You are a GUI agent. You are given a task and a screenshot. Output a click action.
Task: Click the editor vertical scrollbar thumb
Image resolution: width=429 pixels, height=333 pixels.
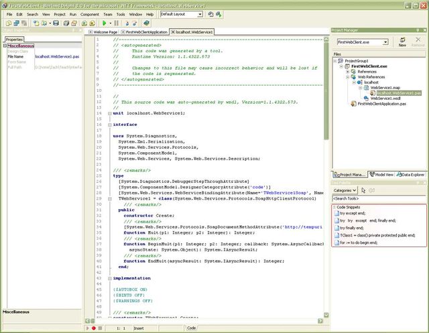click(x=326, y=91)
